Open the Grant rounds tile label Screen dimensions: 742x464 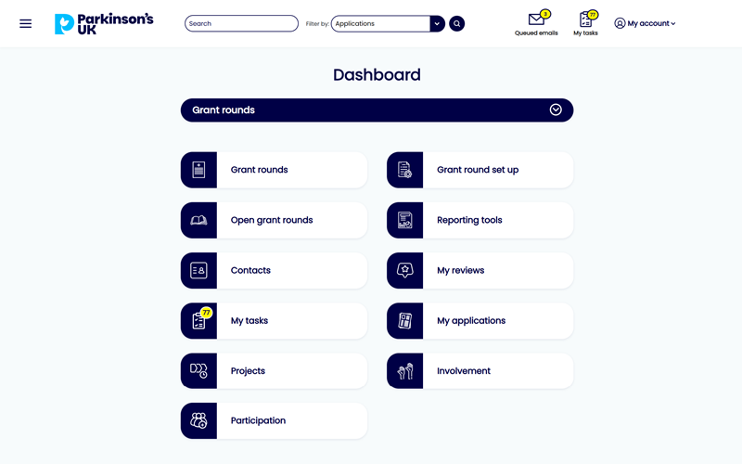(260, 170)
